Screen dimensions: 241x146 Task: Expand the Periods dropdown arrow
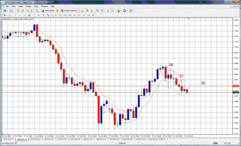(x=127, y=11)
